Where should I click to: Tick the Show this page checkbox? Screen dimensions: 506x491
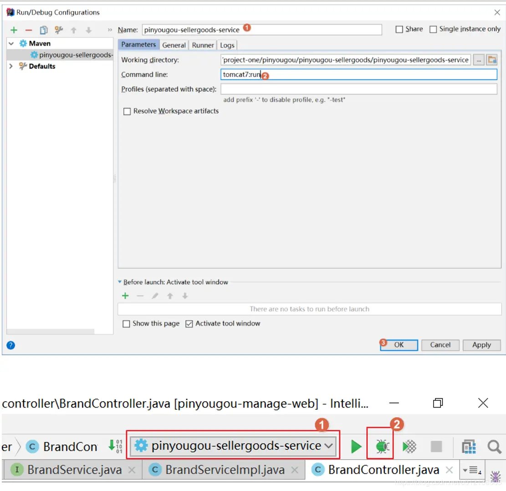coord(126,324)
